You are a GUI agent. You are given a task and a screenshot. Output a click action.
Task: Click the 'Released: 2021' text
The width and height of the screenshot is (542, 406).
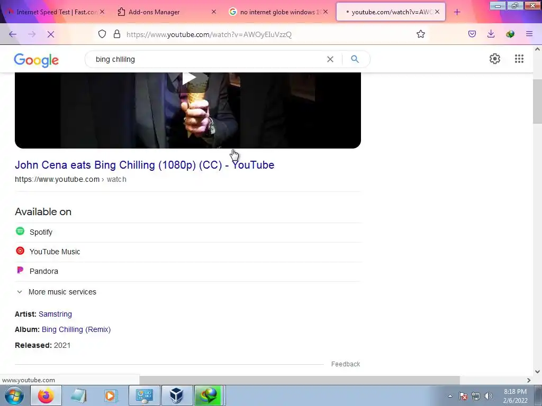pyautogui.click(x=42, y=345)
